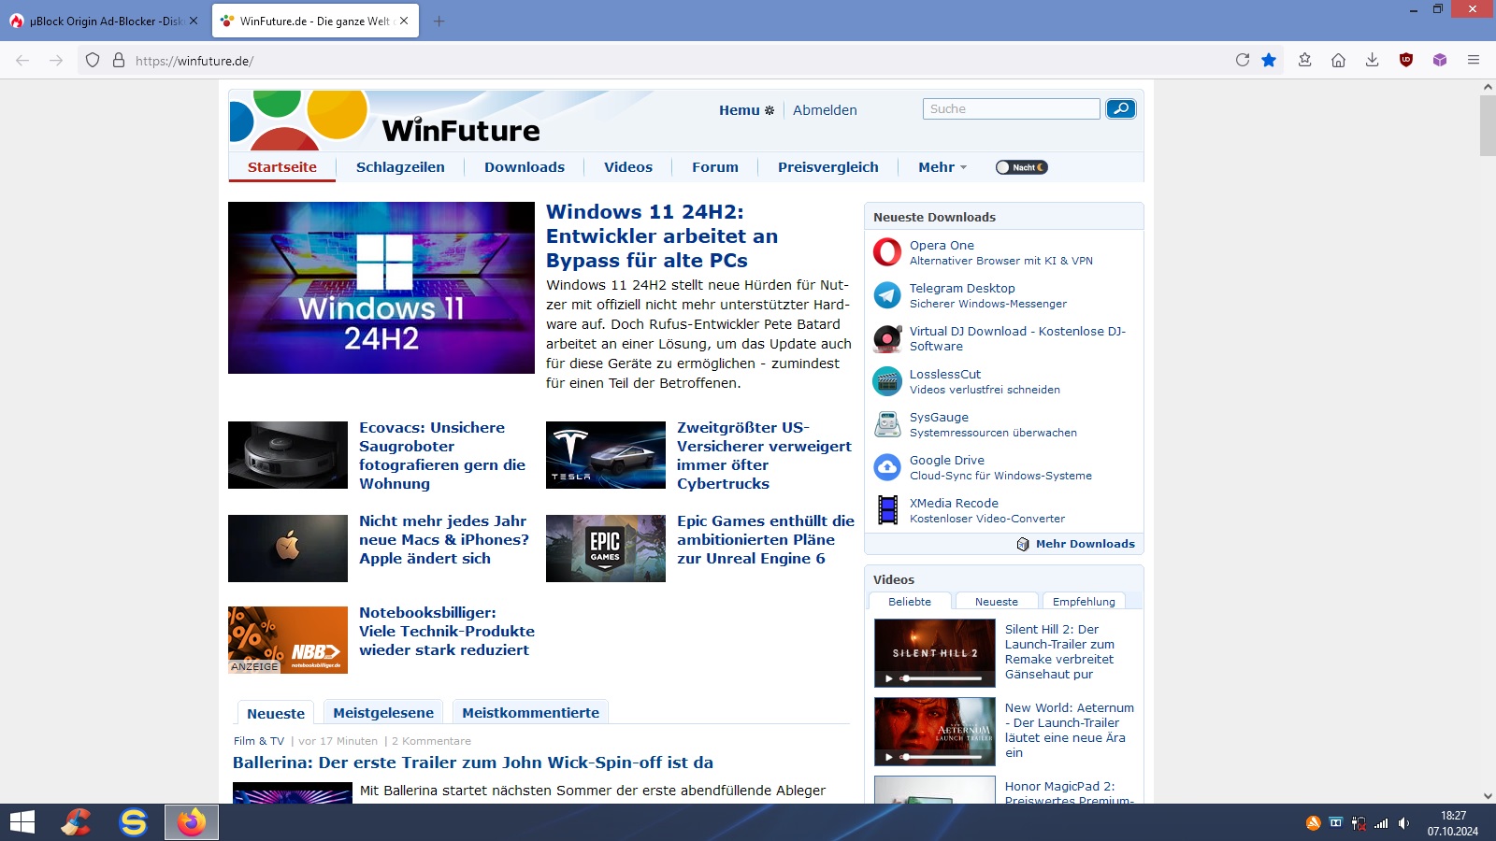Click the blue search magnifier button
The height and width of the screenshot is (841, 1496).
(x=1121, y=109)
